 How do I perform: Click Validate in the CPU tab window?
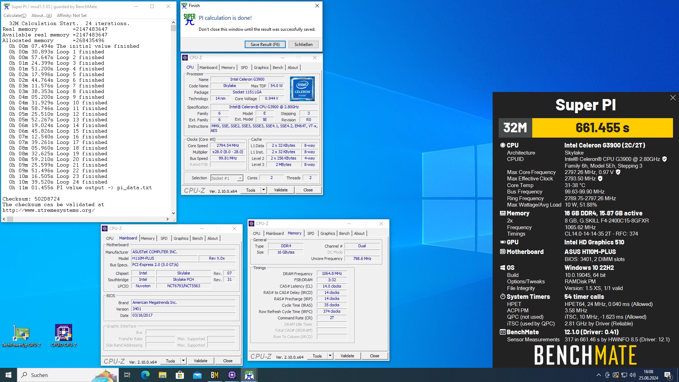click(281, 190)
